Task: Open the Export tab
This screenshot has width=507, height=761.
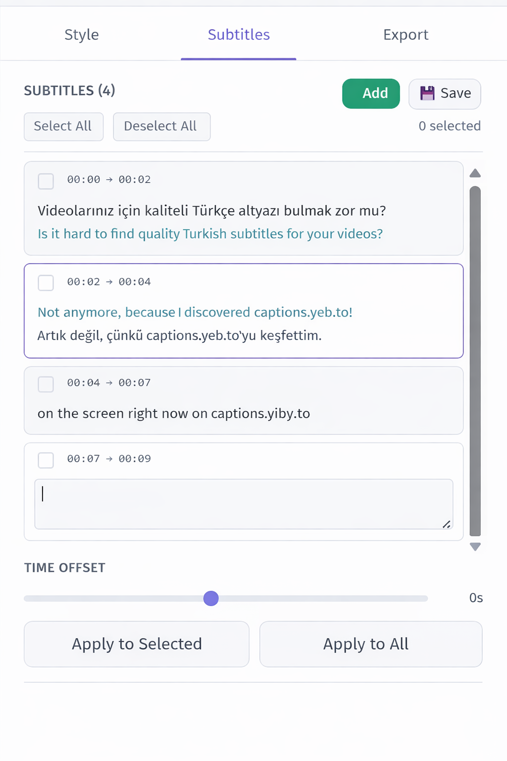Action: click(406, 35)
